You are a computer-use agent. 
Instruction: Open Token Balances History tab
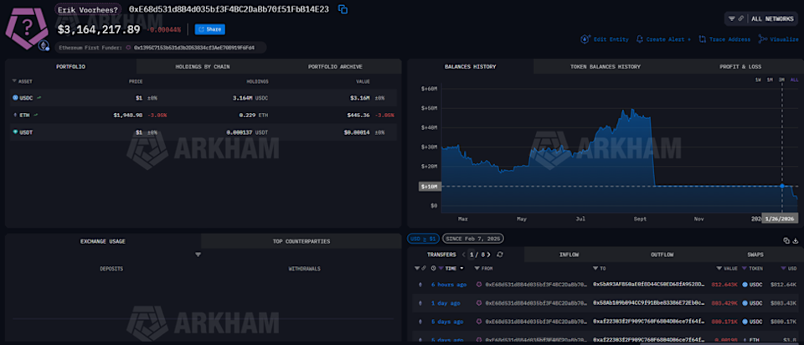(605, 66)
